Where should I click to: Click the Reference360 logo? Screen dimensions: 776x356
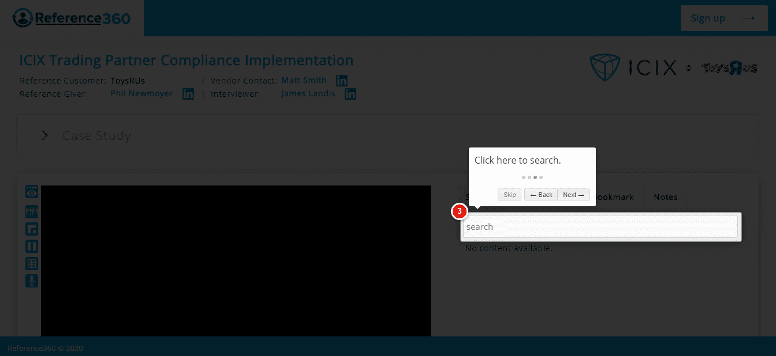tap(72, 18)
